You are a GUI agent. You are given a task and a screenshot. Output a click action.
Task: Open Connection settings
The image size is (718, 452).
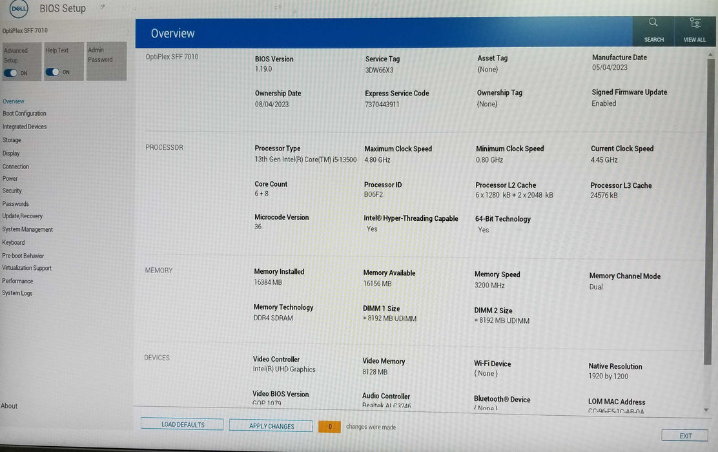15,166
